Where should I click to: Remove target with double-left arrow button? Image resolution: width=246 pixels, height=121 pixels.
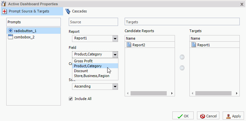tap(182, 68)
